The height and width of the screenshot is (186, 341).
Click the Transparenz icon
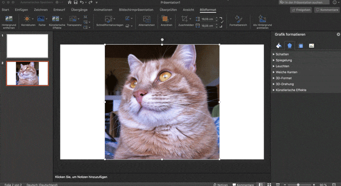coord(73,19)
